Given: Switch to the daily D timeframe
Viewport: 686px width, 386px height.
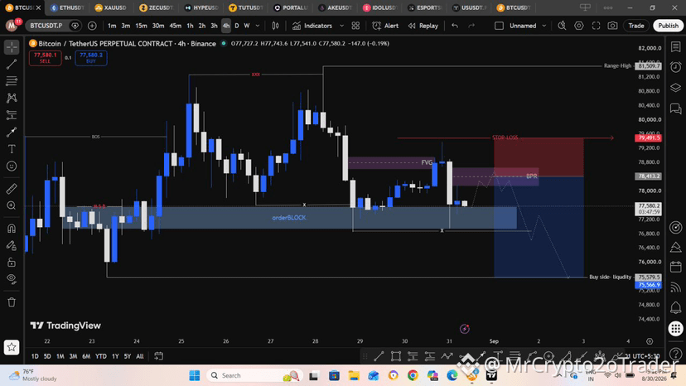Looking at the screenshot, I should point(237,26).
